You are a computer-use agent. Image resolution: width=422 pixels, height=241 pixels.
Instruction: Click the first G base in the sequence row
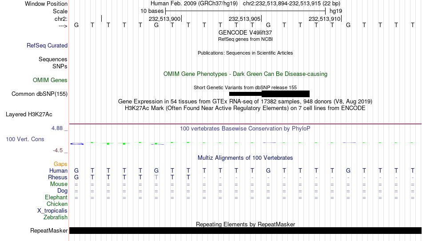(76, 25)
